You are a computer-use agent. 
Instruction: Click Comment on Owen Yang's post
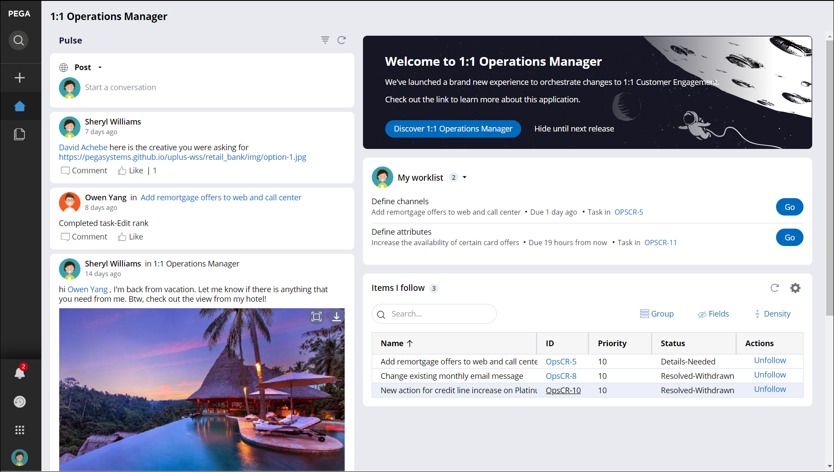(x=84, y=237)
